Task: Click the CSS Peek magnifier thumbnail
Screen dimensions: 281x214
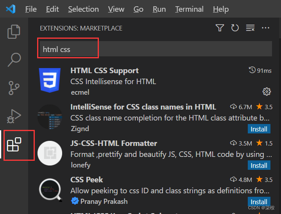Action: click(50, 190)
